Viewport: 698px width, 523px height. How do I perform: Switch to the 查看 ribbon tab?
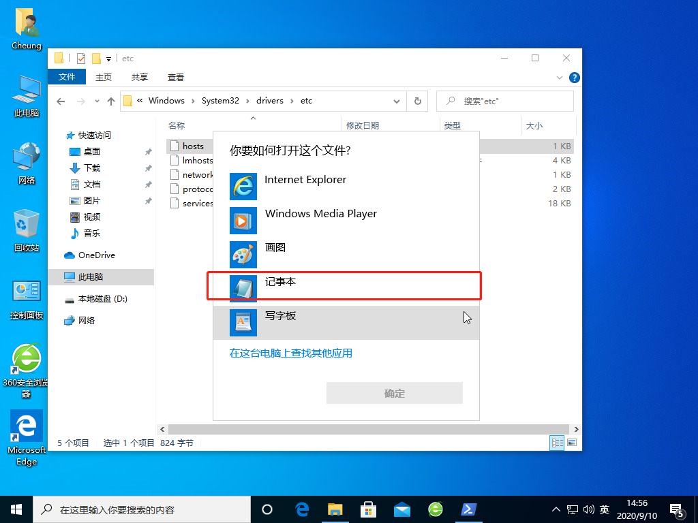[x=175, y=77]
